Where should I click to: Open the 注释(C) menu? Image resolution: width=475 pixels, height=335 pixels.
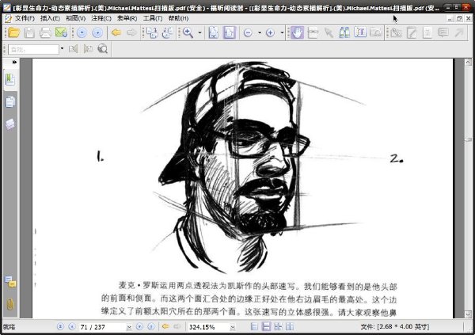coord(101,18)
